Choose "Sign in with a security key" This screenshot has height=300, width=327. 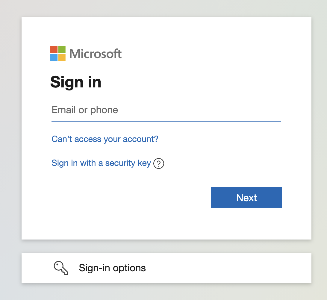(101, 163)
